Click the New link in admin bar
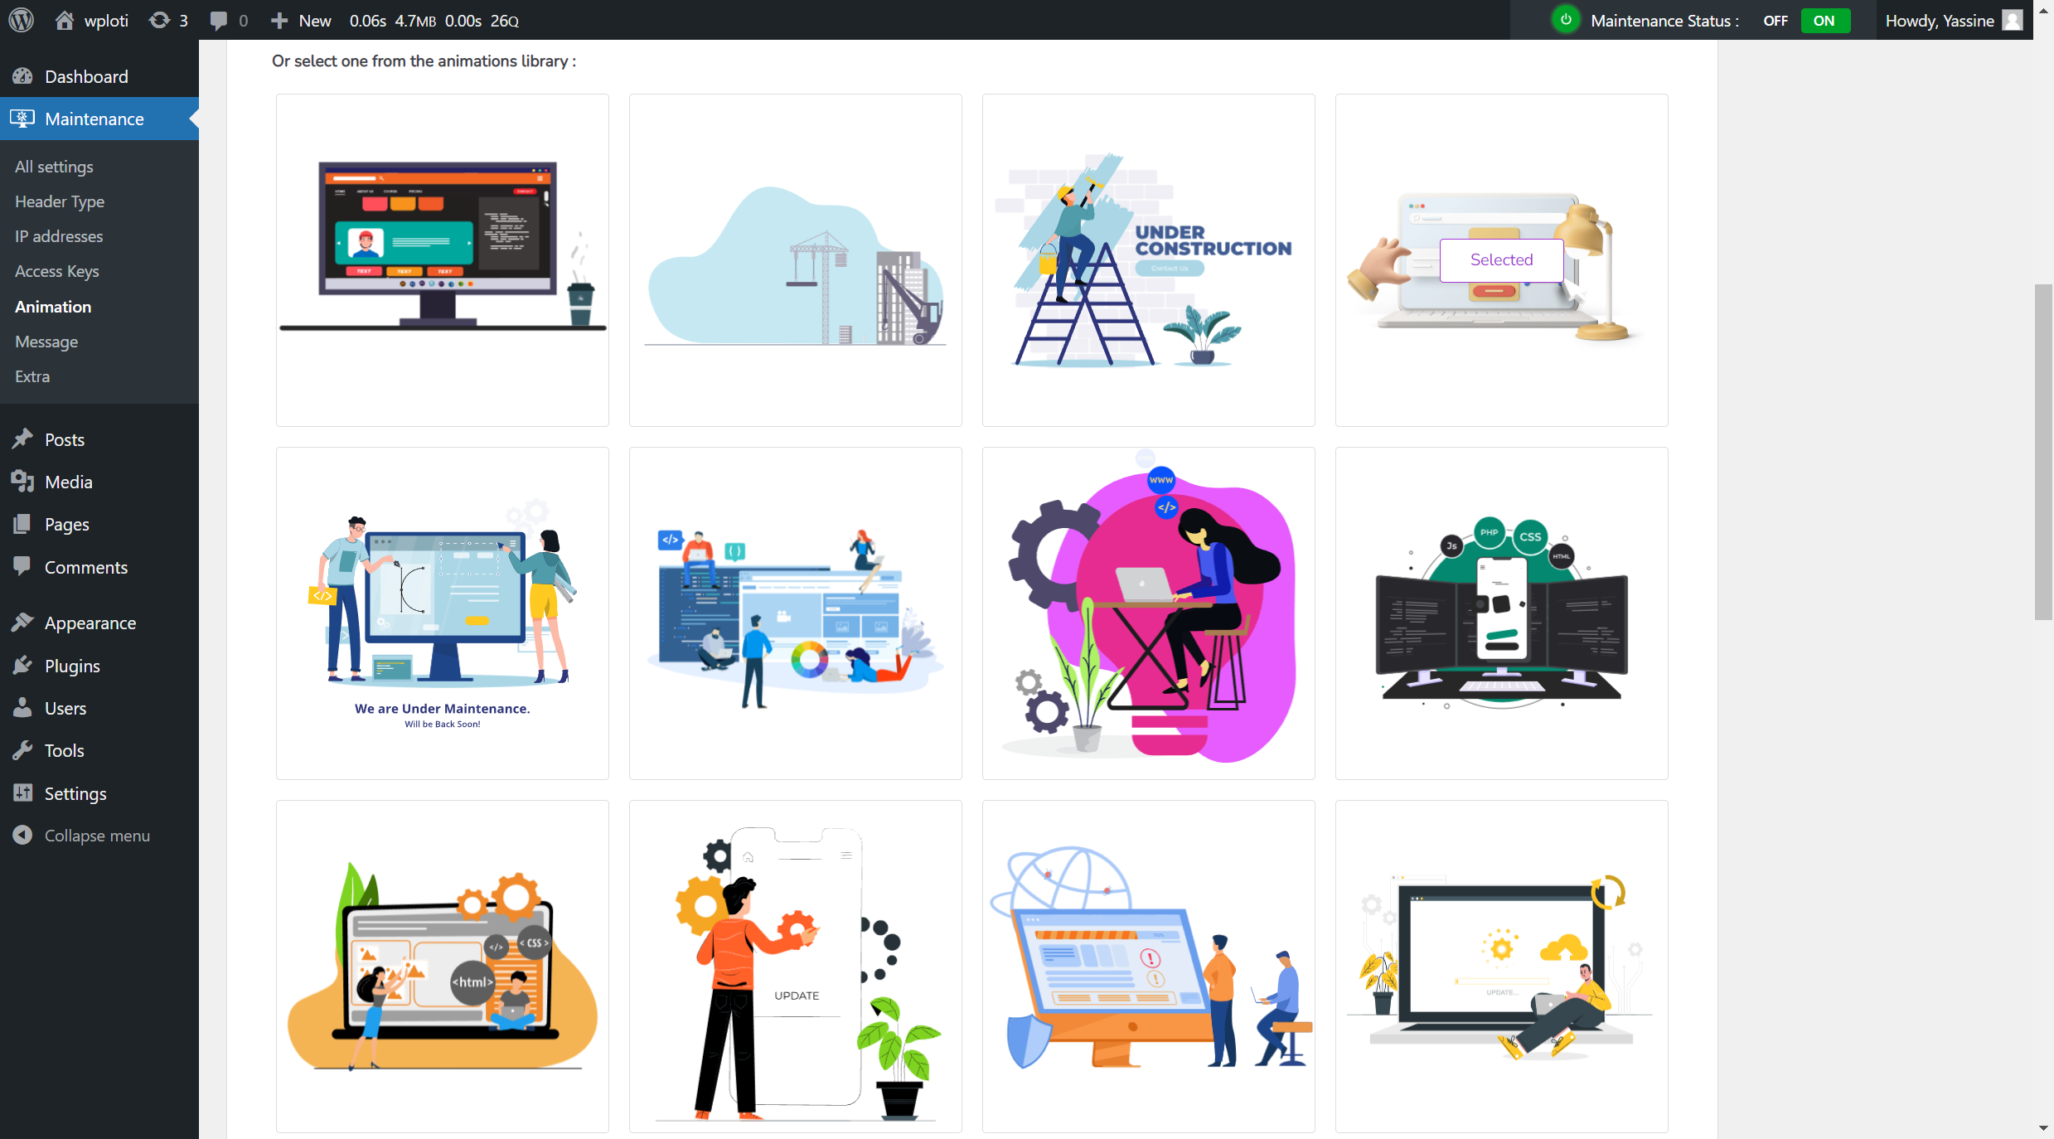The image size is (2054, 1139). point(315,21)
